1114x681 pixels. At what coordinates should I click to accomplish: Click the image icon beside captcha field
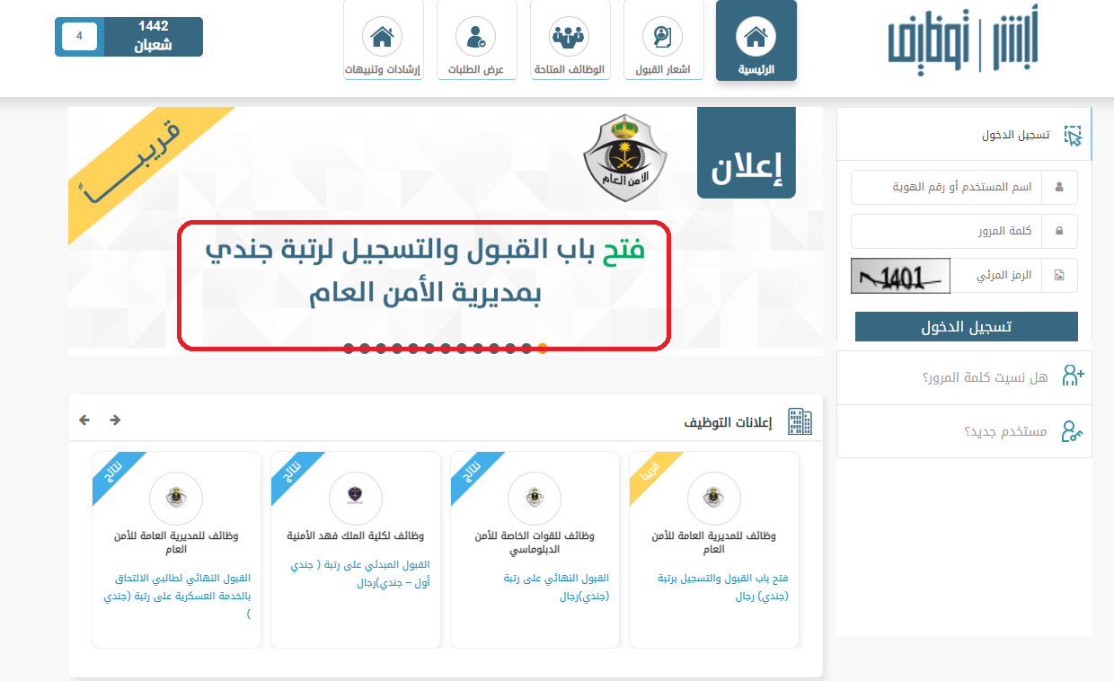tap(1060, 276)
